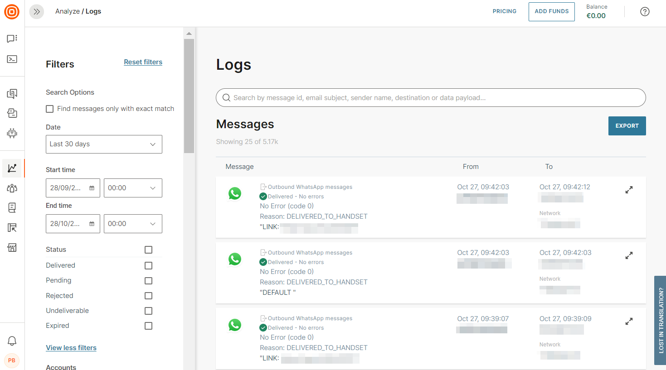Open the People icon in sidebar
The width and height of the screenshot is (666, 370).
point(12,188)
